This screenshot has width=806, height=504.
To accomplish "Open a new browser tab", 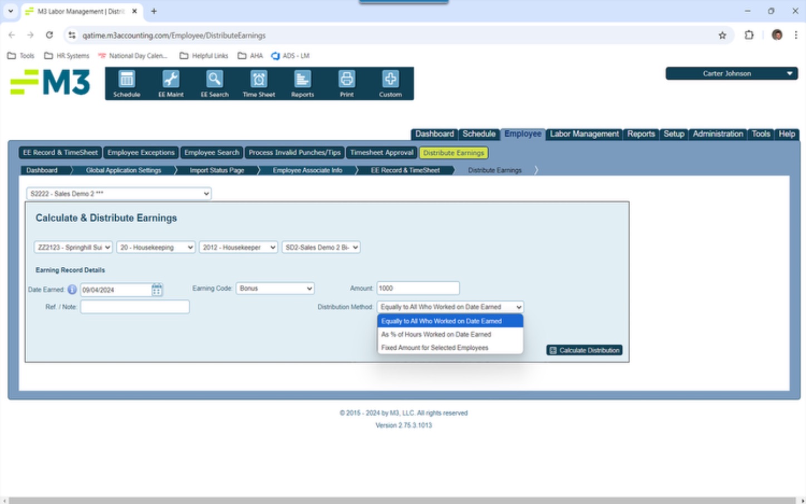I will 154,11.
